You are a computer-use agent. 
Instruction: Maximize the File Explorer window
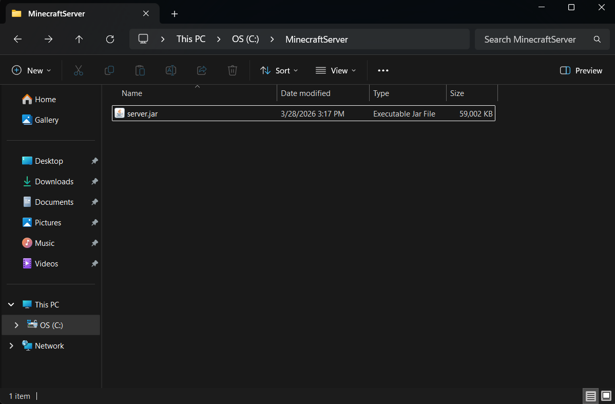tap(571, 7)
